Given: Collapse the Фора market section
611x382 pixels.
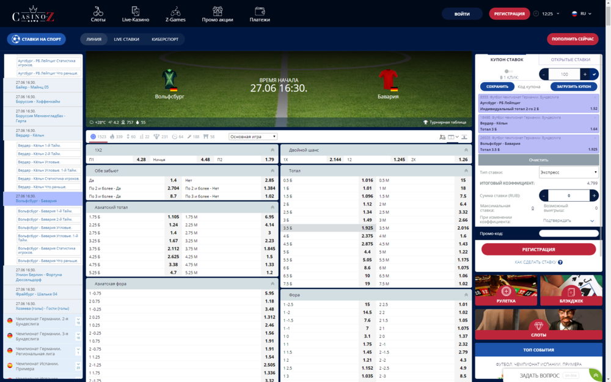Looking at the screenshot, I should [466, 295].
